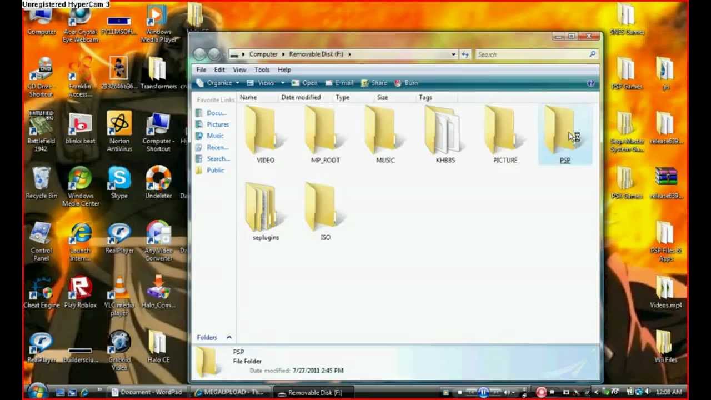Sort by Type column header
Image resolution: width=711 pixels, height=400 pixels.
coord(352,97)
